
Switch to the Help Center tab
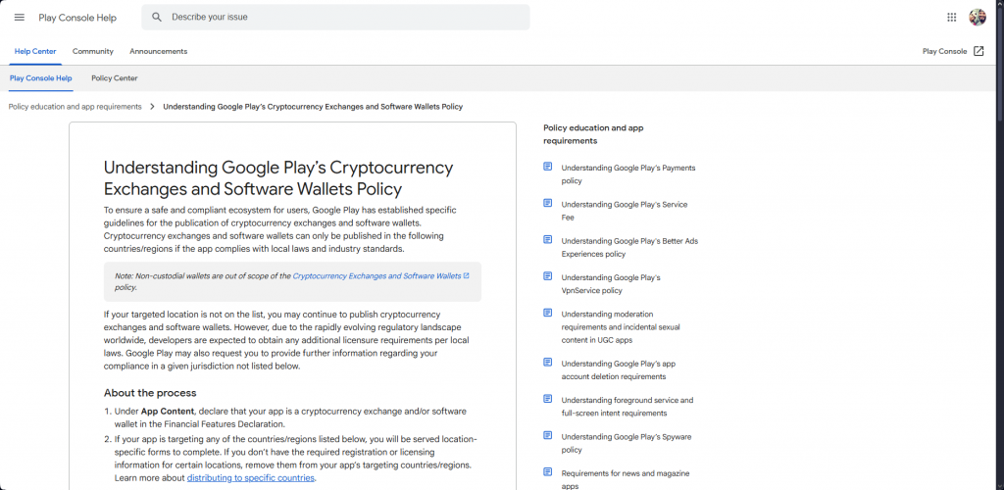click(x=35, y=51)
